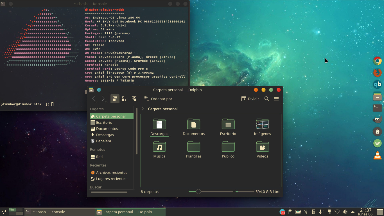The height and width of the screenshot is (216, 384).
Task: Open Papelera trash in sidebar
Action: pyautogui.click(x=112, y=141)
